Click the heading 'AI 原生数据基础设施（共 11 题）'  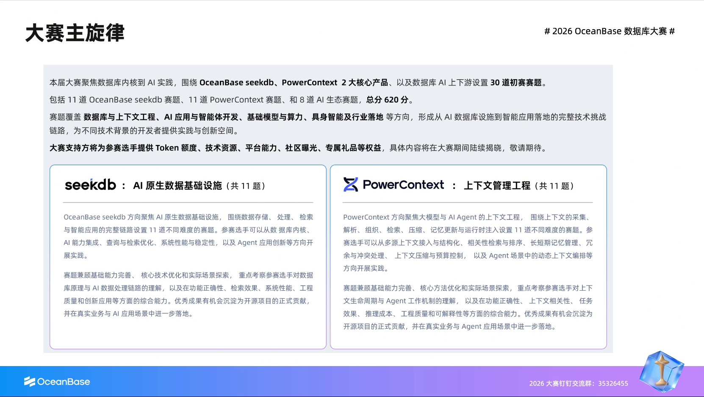200,186
